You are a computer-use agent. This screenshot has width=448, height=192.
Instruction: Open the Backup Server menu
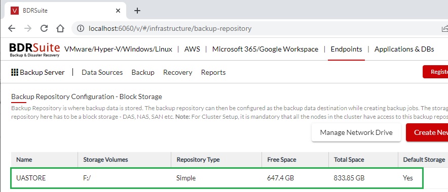(x=42, y=72)
